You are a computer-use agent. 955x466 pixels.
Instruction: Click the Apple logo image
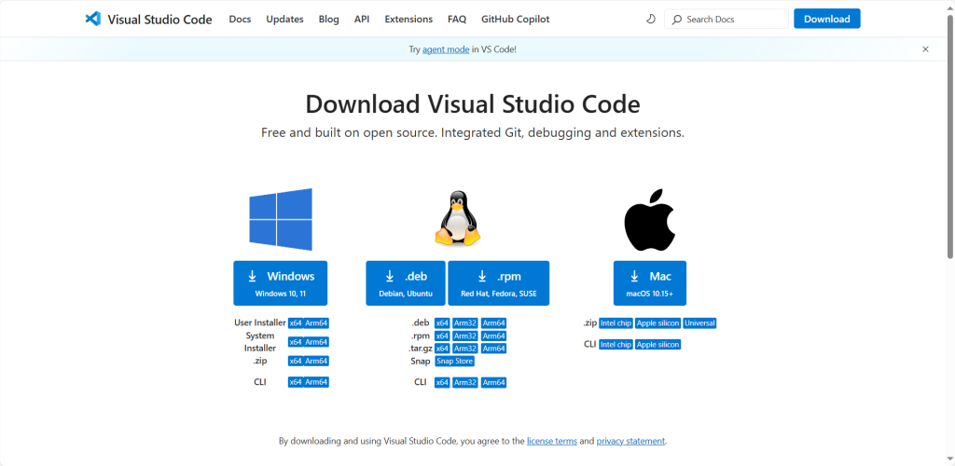pyautogui.click(x=650, y=220)
